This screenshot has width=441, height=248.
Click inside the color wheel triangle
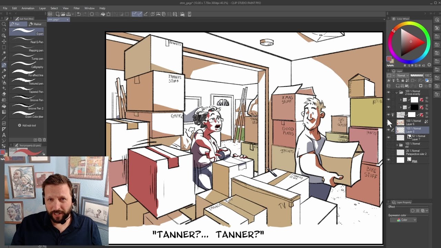tap(411, 42)
